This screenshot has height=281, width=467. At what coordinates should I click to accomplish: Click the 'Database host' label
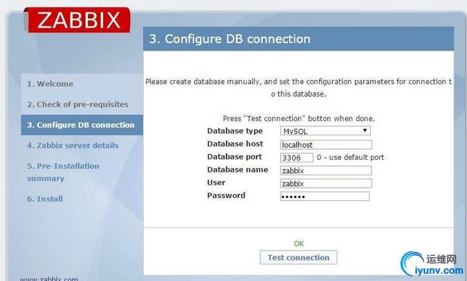(235, 144)
